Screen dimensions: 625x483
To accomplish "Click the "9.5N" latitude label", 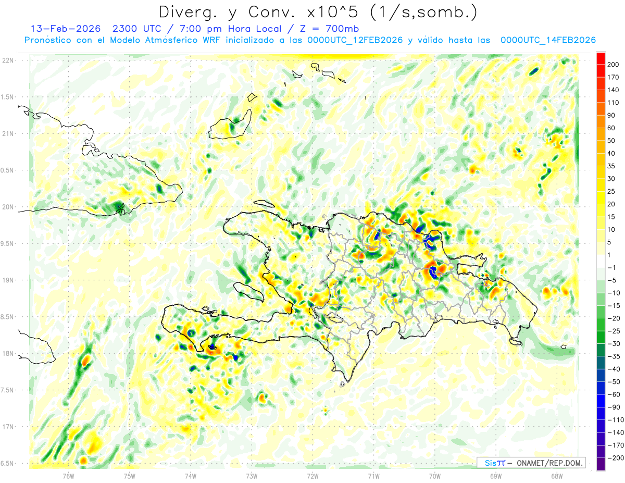I will (8, 243).
